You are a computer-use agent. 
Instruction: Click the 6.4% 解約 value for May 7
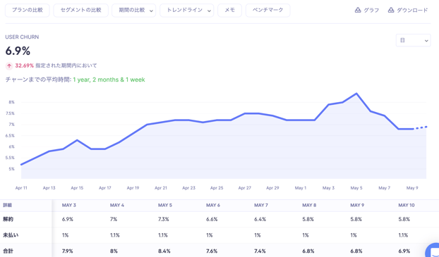[x=260, y=219]
